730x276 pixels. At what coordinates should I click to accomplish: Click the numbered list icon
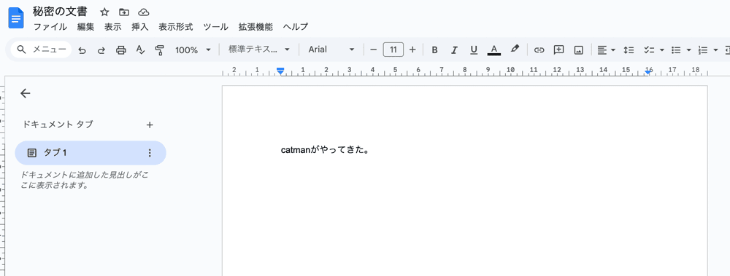(x=703, y=50)
